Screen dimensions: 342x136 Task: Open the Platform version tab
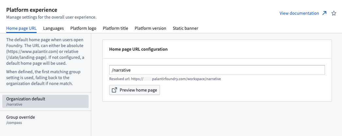[x=150, y=28]
